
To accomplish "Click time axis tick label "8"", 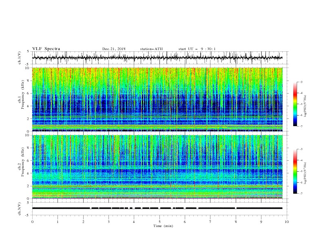I will 236,222.
